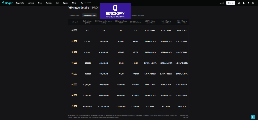258x120 pixels.
Task: Expand the Buy crypto menu
Action: pyautogui.click(x=20, y=3)
